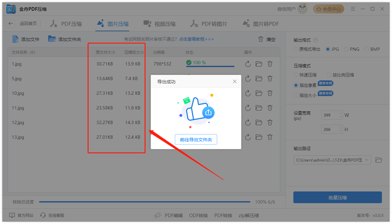Expand the output path dropdown
Image resolution: width=392 pixels, height=224 pixels.
click(x=367, y=160)
